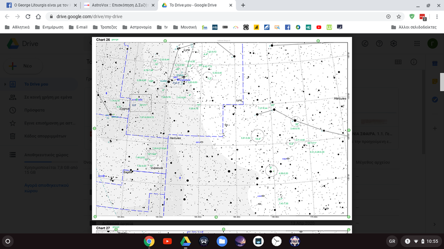The height and width of the screenshot is (249, 444).
Task: Launch the Files app from the shelf
Action: point(222,241)
